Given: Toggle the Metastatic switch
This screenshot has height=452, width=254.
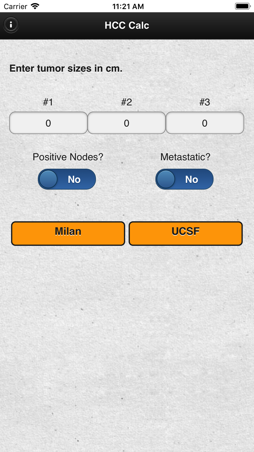Looking at the screenshot, I should 184,179.
